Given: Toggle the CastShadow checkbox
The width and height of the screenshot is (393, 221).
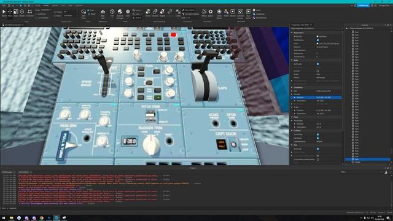Looking at the screenshot, I should tap(318, 40).
